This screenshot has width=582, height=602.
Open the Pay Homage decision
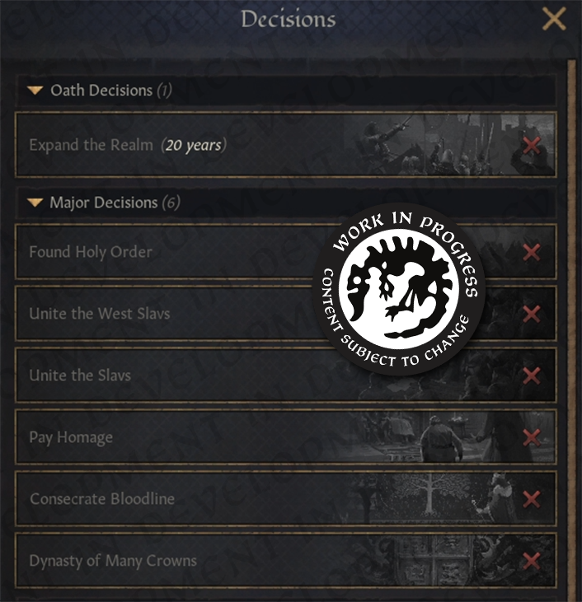71,437
